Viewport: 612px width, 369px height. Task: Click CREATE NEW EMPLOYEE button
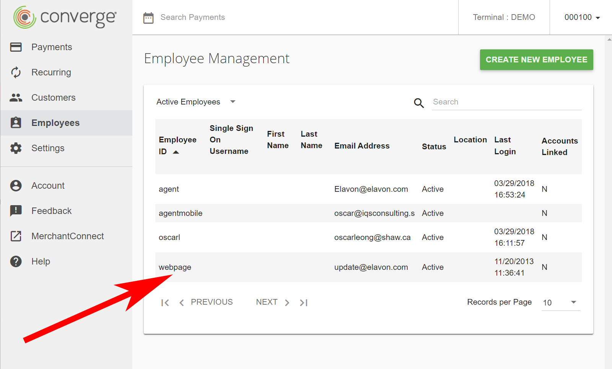536,60
